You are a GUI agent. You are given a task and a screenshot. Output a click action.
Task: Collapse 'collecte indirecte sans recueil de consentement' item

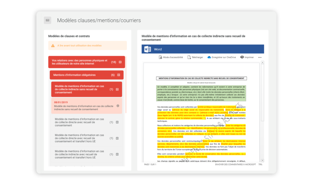click(x=117, y=89)
